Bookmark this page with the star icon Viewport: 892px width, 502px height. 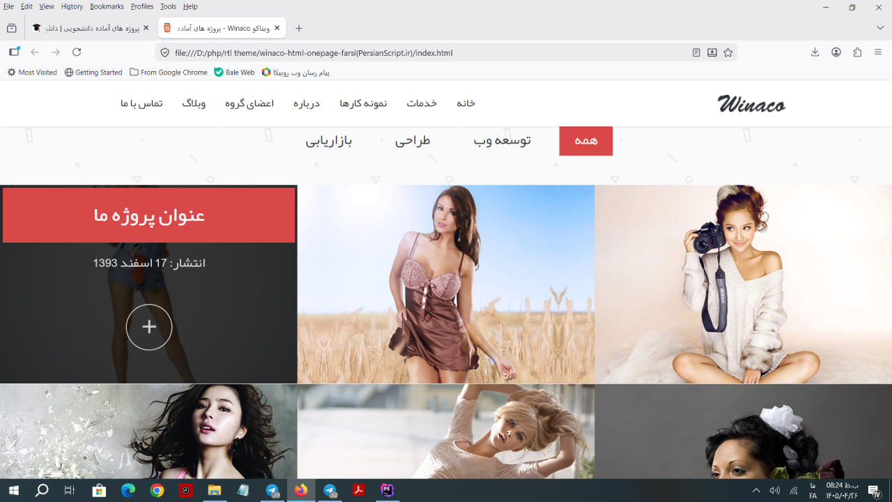point(728,52)
